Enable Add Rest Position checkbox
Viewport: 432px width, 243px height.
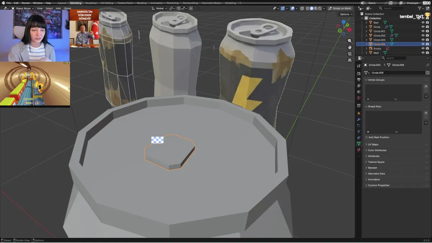[367, 137]
